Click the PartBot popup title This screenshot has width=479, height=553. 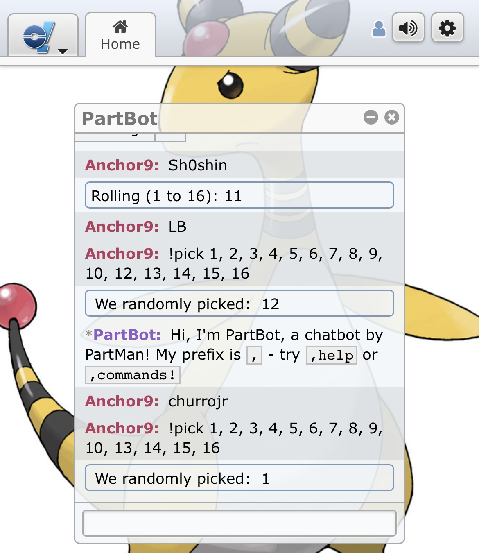[x=120, y=119]
